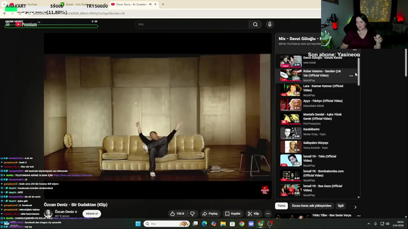The image size is (408, 229).
Task: Open a new browser tab
Action: click(163, 4)
